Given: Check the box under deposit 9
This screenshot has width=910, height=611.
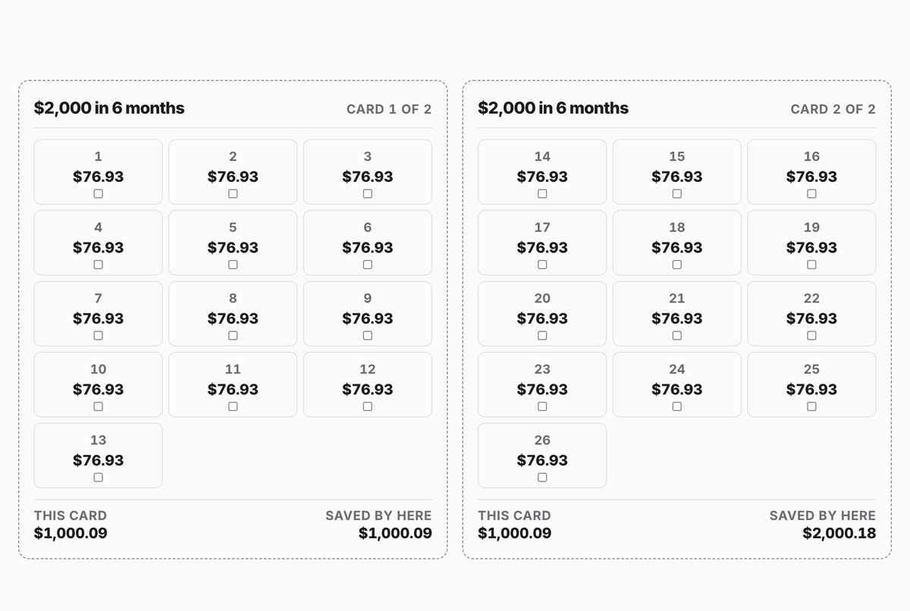Looking at the screenshot, I should click(368, 335).
